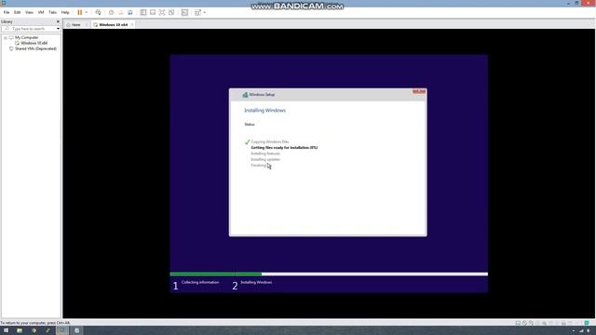Close the Windows Setup dialog
The width and height of the screenshot is (596, 335).
(419, 91)
